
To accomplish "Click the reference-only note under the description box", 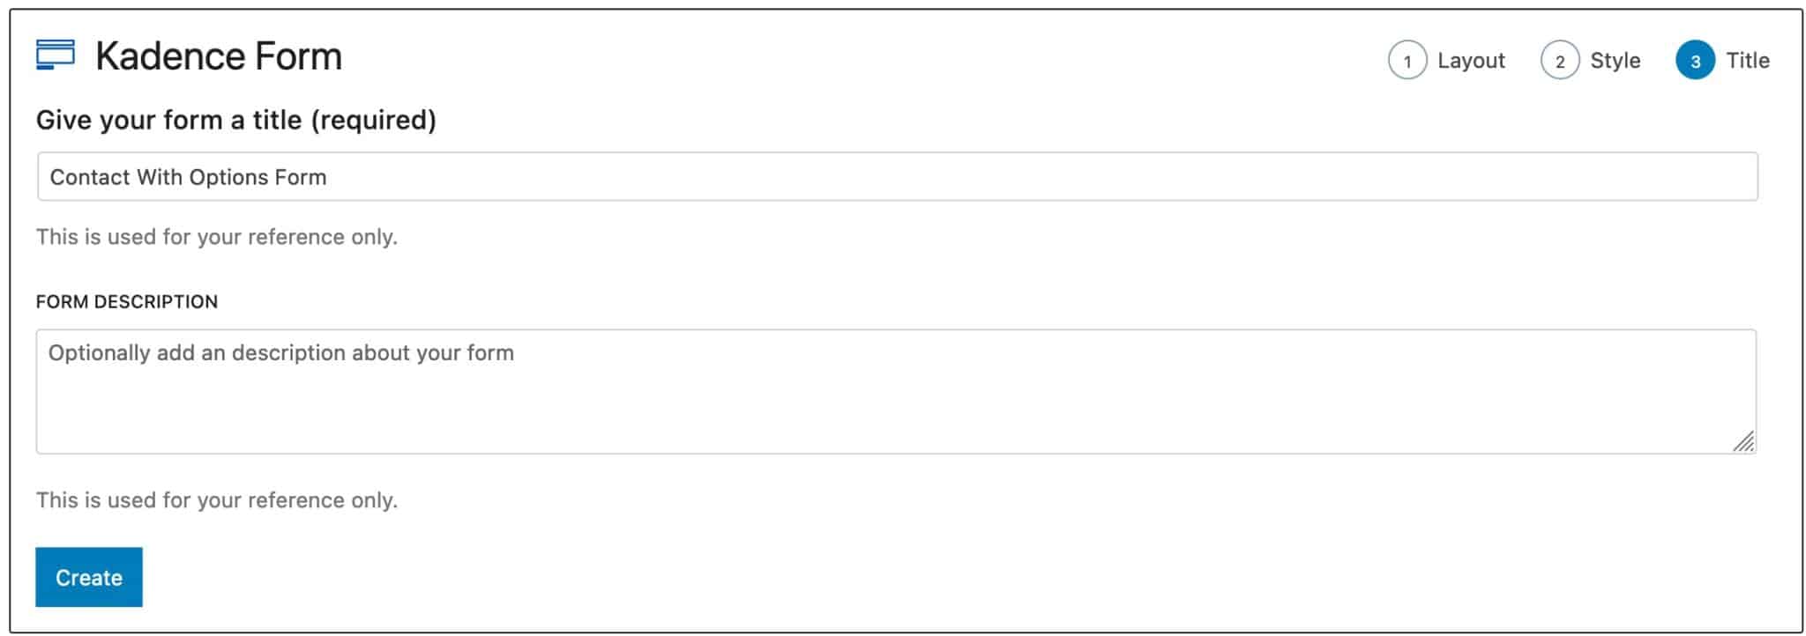I will click(217, 500).
